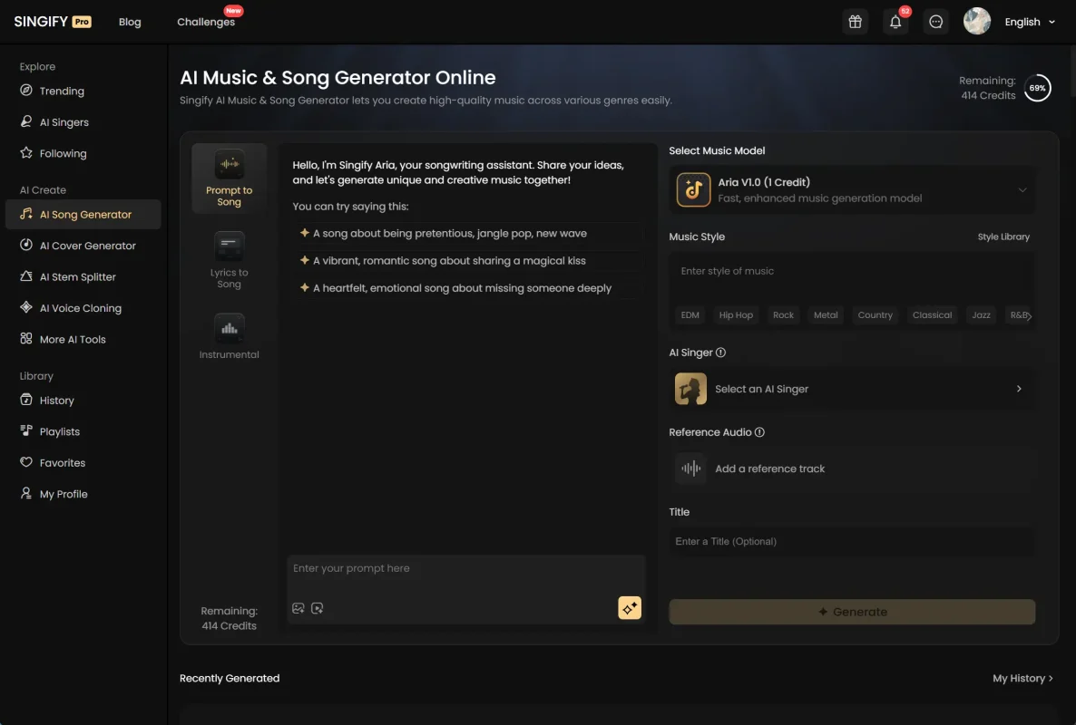
Task: Switch to Instrumental mode
Action: pos(230,336)
